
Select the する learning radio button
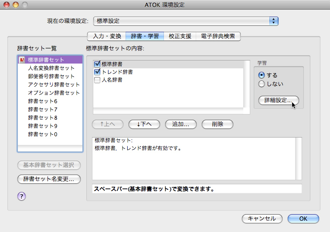pyautogui.click(x=261, y=75)
